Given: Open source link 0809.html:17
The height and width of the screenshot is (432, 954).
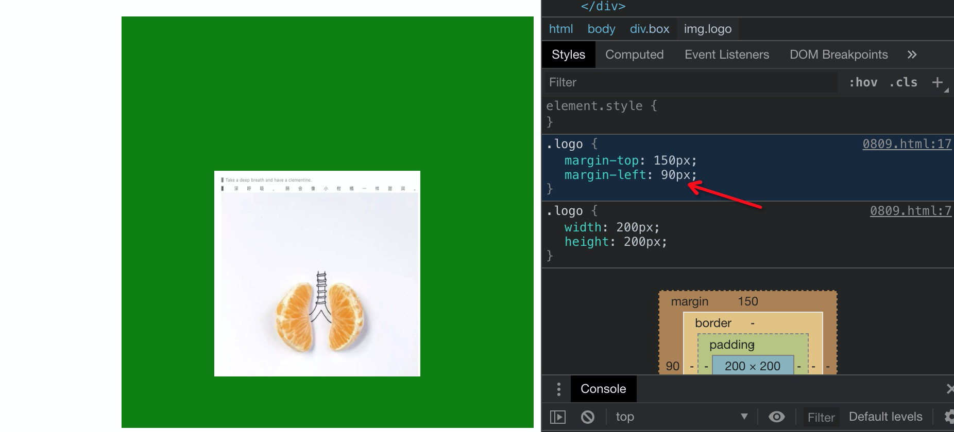Looking at the screenshot, I should (907, 144).
